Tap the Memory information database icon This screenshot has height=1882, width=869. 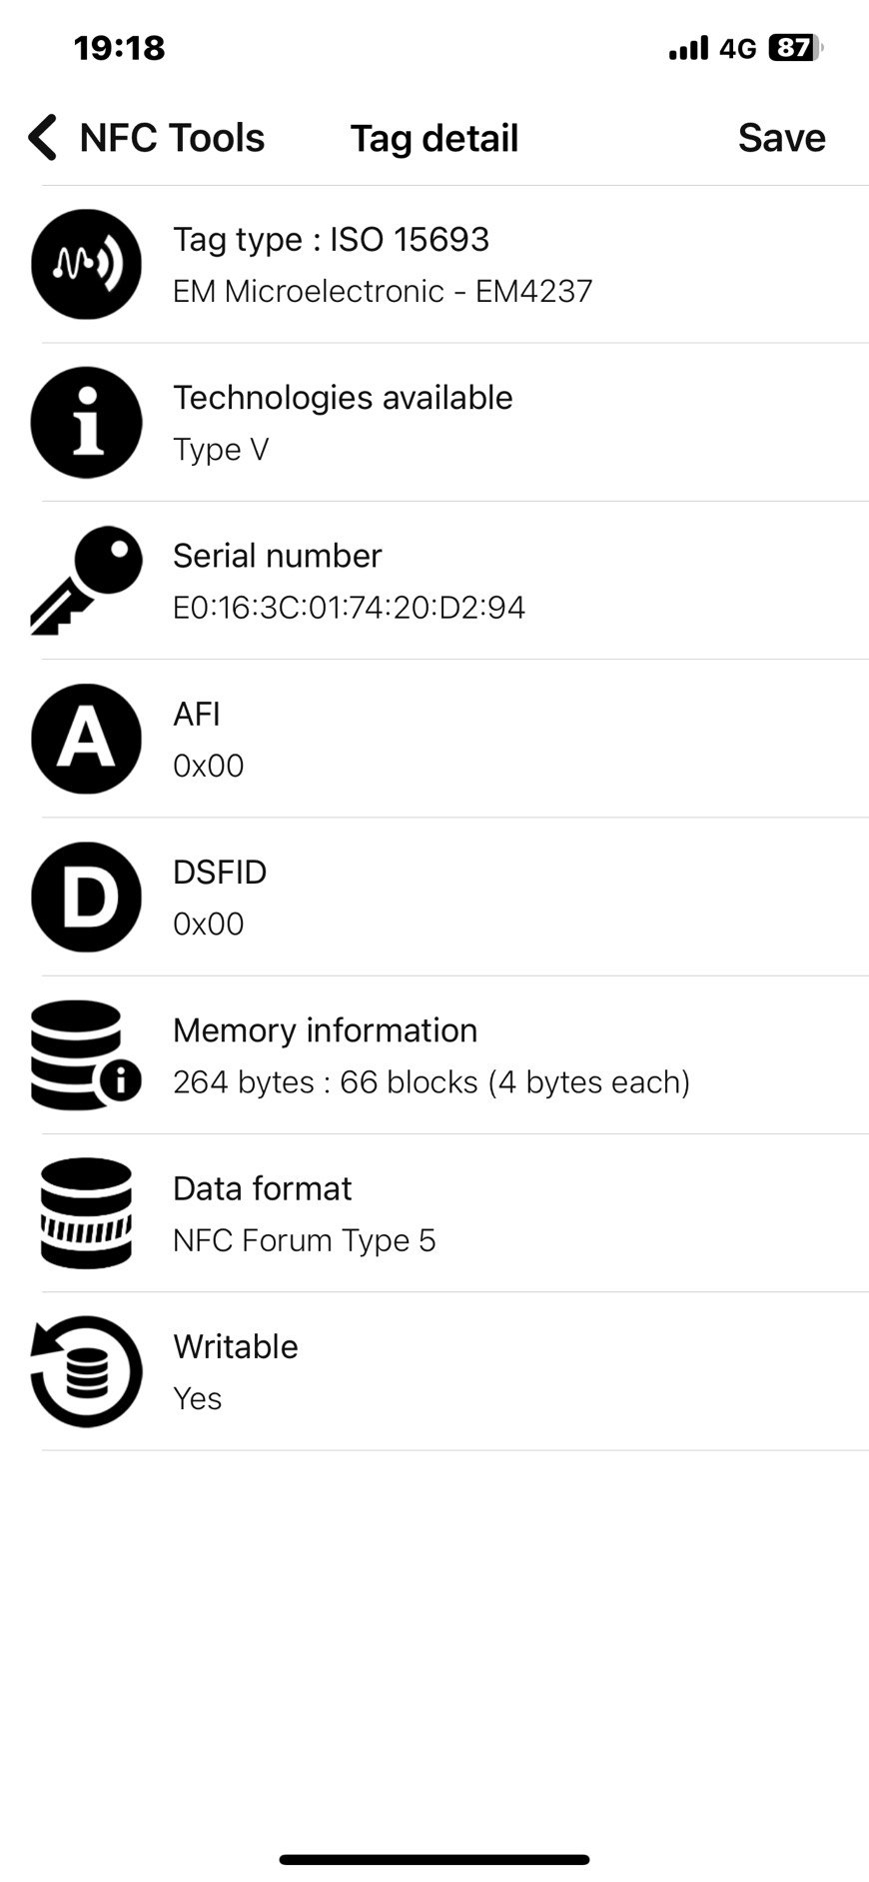pos(86,1054)
